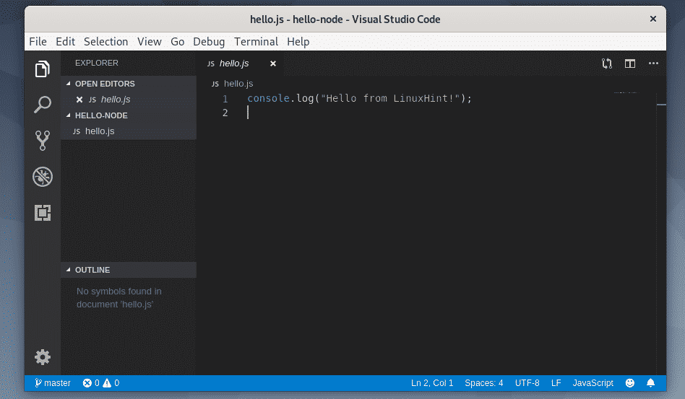The height and width of the screenshot is (399, 685).
Task: Close the hello.js editor tab
Action: click(x=273, y=63)
